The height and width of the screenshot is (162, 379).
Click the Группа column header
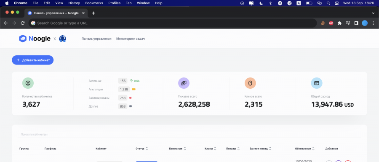(x=24, y=149)
